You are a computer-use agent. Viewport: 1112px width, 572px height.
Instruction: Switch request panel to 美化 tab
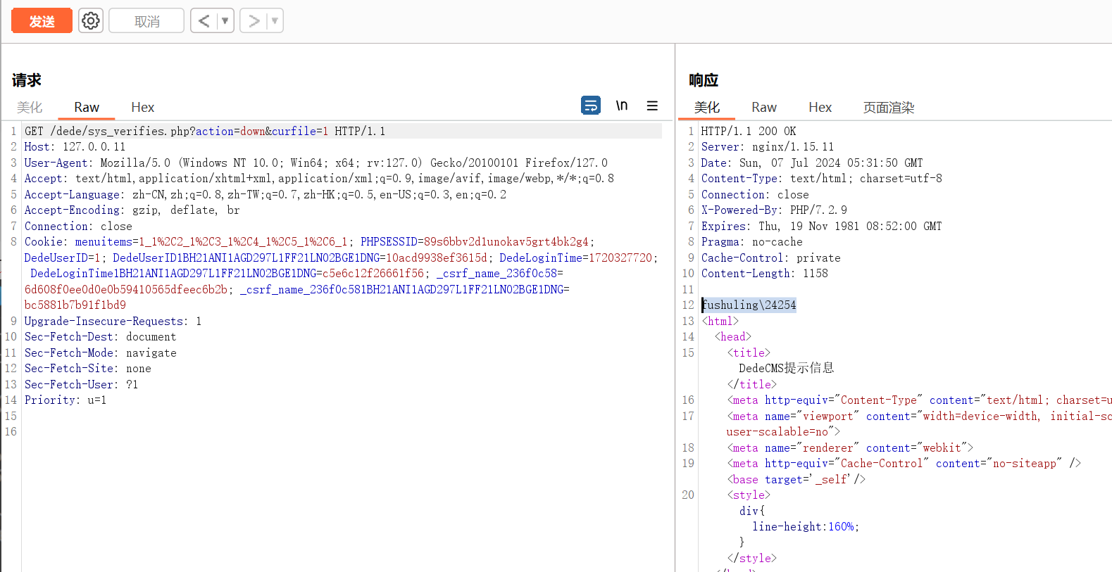click(x=30, y=107)
